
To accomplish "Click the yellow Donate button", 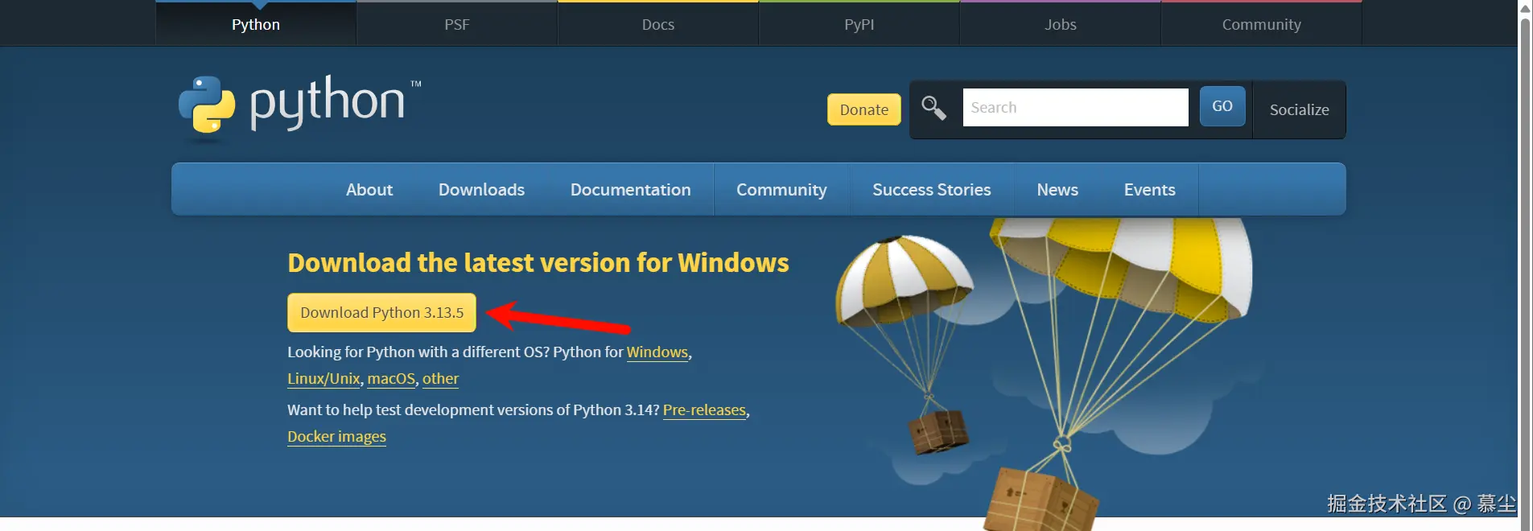I will click(x=864, y=109).
